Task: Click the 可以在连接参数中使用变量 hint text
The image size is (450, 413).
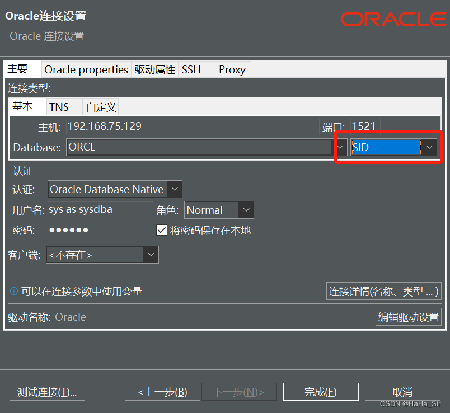Action: pyautogui.click(x=82, y=292)
